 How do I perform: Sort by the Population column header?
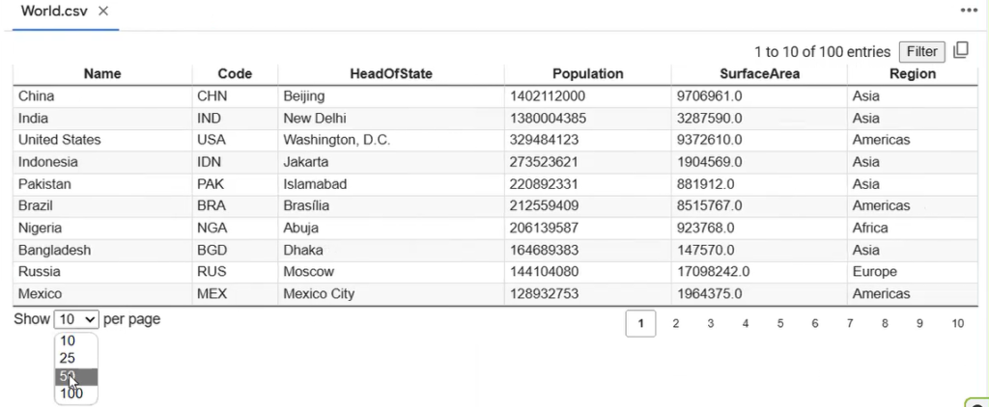pyautogui.click(x=588, y=73)
